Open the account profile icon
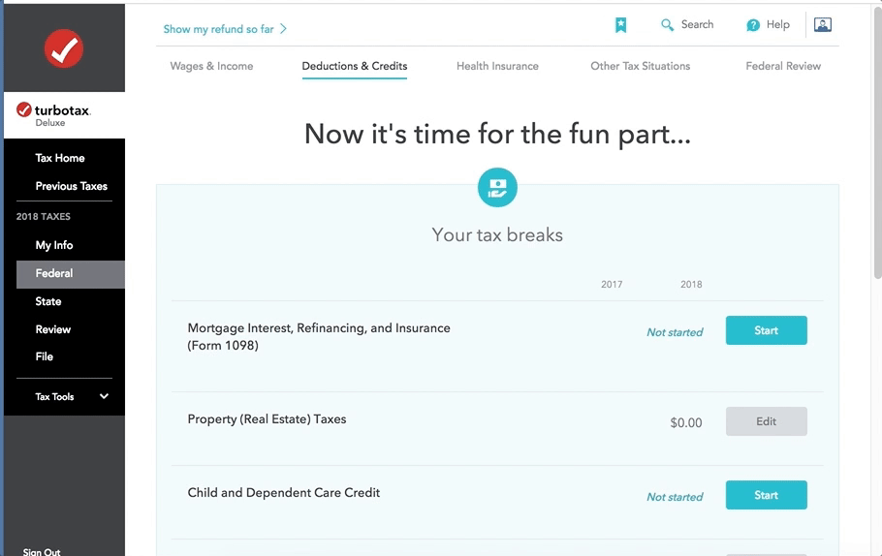Screen dimensions: 882x556 pos(823,25)
